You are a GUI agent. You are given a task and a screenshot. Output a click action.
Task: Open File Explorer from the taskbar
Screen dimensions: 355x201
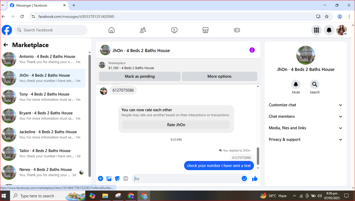(x=105, y=196)
